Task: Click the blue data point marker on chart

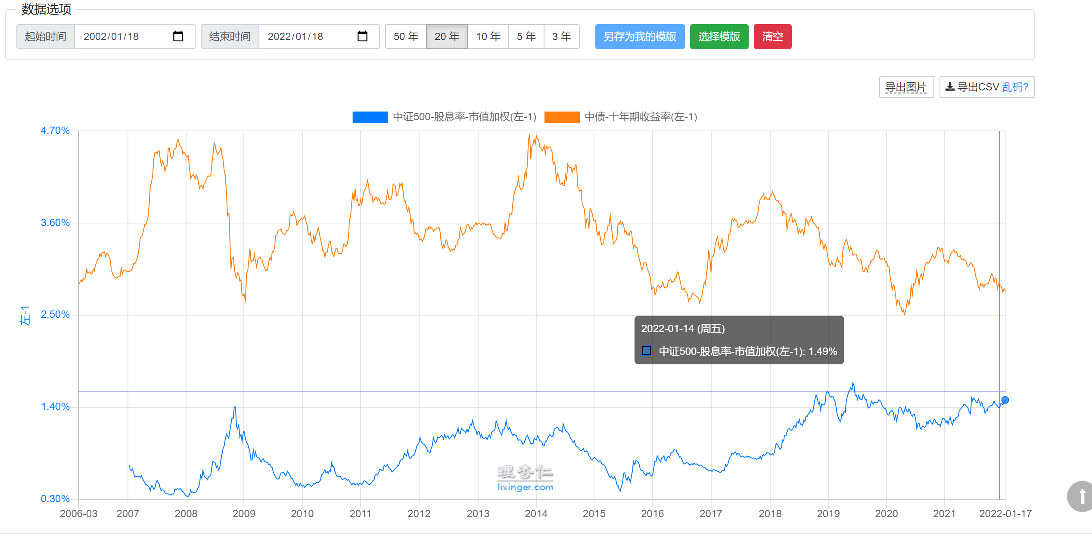Action: coord(1005,400)
